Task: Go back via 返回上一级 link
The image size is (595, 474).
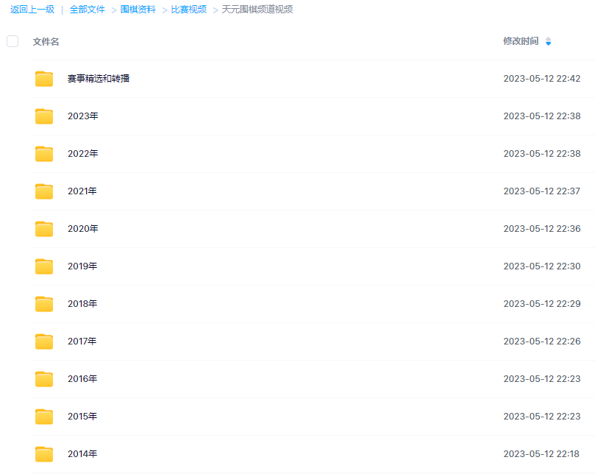Action: [32, 10]
